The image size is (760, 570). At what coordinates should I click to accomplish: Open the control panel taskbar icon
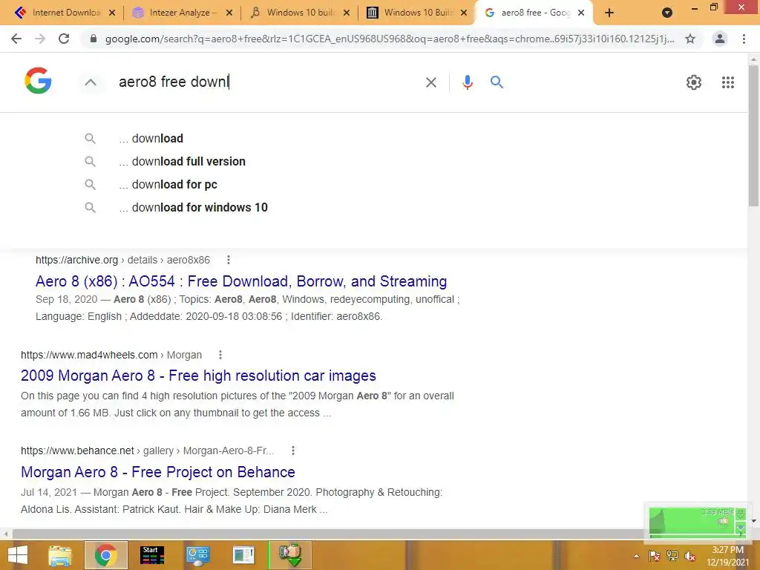[x=197, y=555]
